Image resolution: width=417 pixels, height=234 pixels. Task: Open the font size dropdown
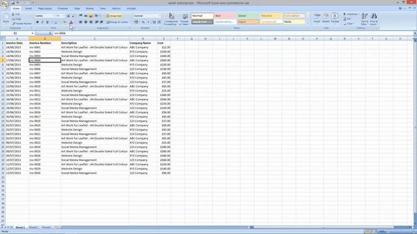64,16
